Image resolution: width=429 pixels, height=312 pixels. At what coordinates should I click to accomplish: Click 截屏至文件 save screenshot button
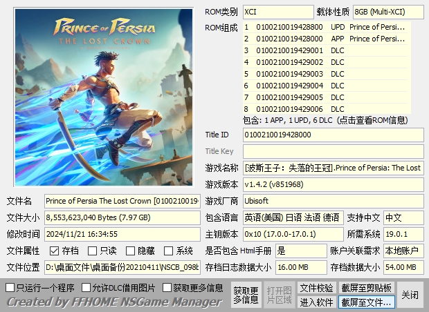pyautogui.click(x=366, y=302)
